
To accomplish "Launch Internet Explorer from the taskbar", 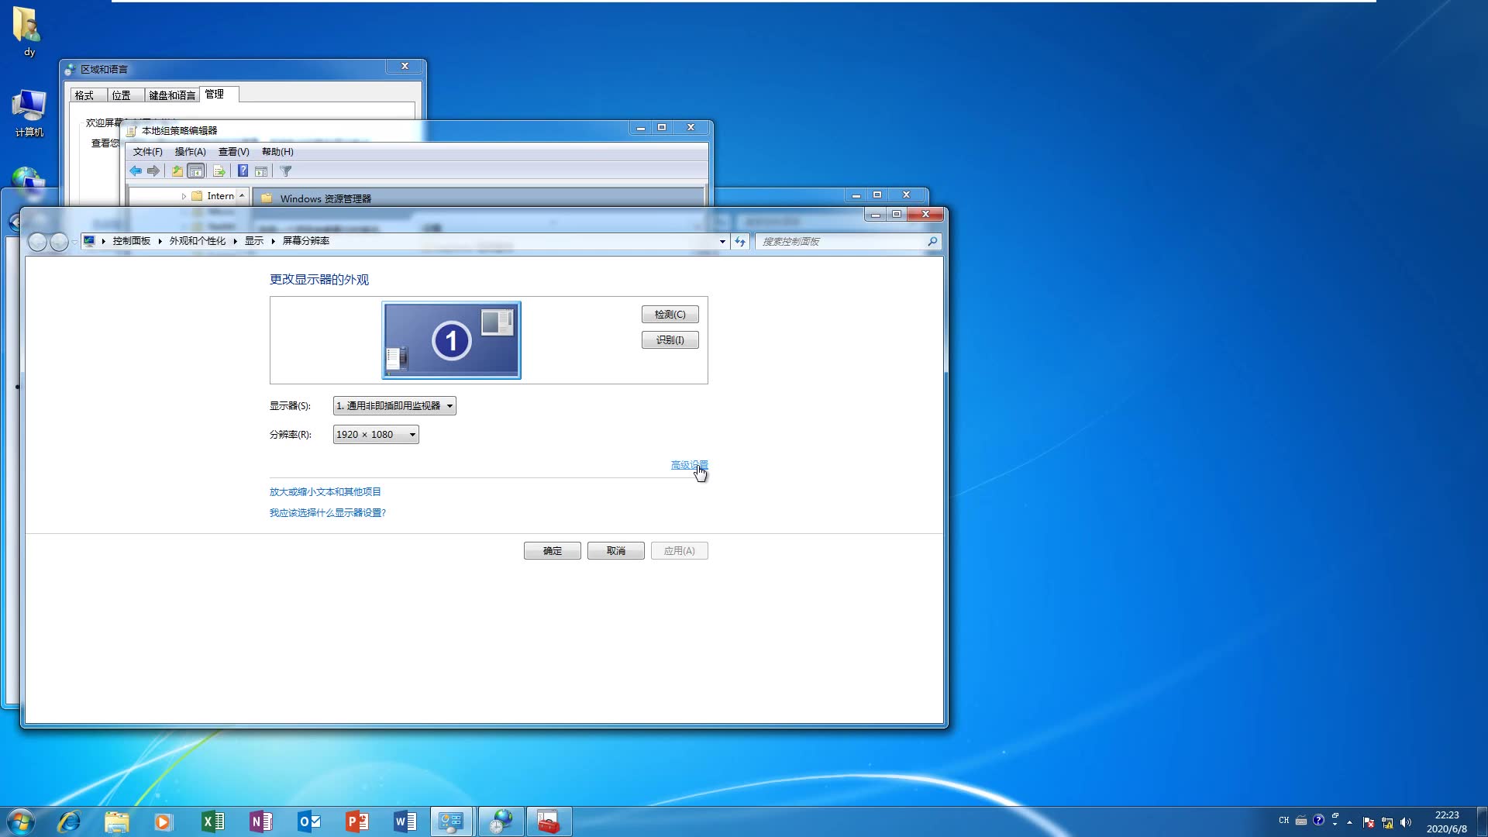I will (x=69, y=821).
